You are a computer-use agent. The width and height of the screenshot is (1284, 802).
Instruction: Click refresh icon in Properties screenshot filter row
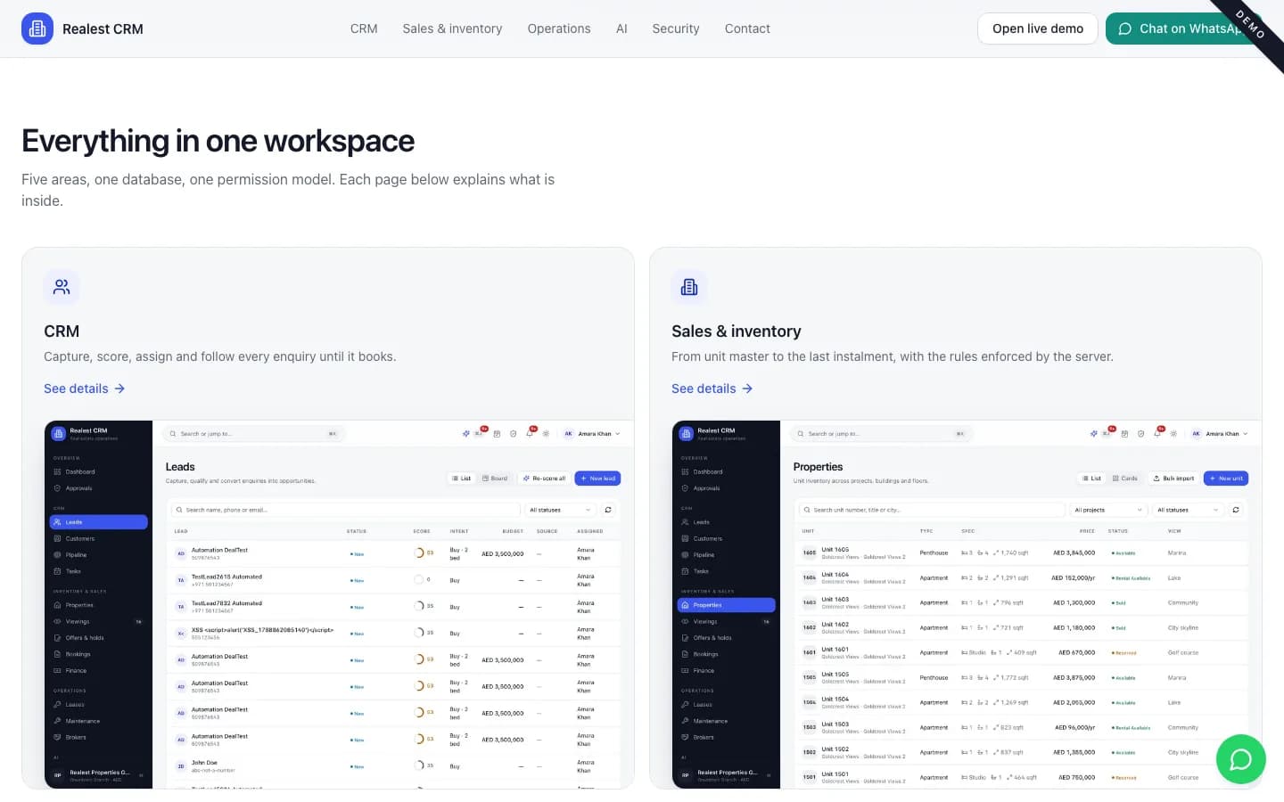click(1236, 510)
